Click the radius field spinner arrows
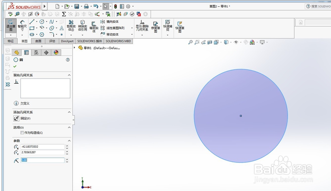Screen dimensions: 331x191 [67, 160]
